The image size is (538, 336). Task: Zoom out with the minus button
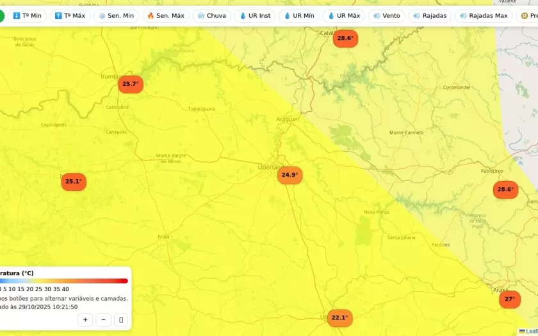[103, 319]
